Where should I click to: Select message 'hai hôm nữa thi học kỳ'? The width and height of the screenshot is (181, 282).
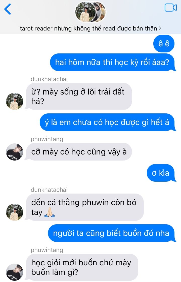[x=113, y=62]
